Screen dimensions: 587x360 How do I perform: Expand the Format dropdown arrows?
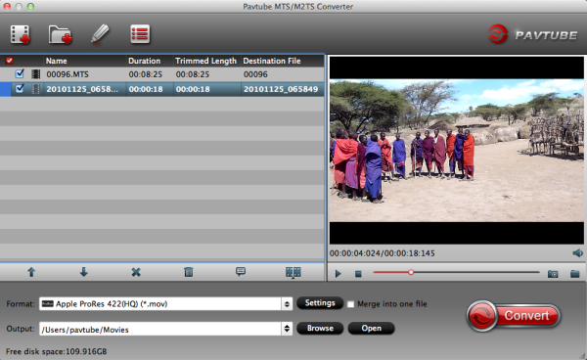coord(287,304)
